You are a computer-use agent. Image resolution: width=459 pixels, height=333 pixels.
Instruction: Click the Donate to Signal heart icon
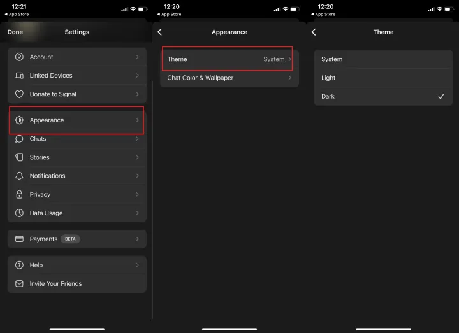[19, 94]
